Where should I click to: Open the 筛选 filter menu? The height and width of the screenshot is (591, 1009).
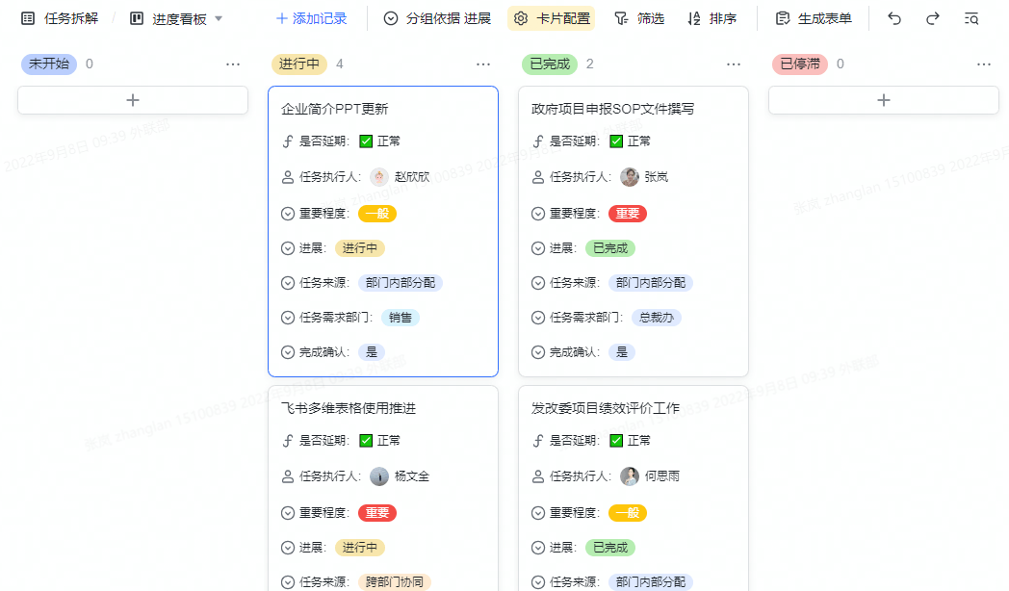639,18
